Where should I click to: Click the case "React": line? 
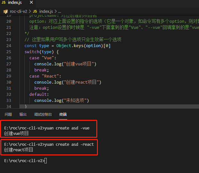coord(45,76)
